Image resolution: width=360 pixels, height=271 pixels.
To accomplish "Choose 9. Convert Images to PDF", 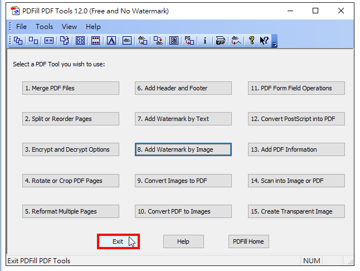I will [x=183, y=181].
